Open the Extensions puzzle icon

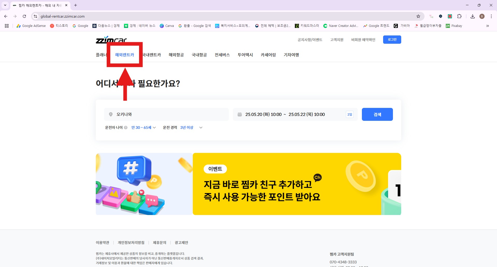(459, 16)
